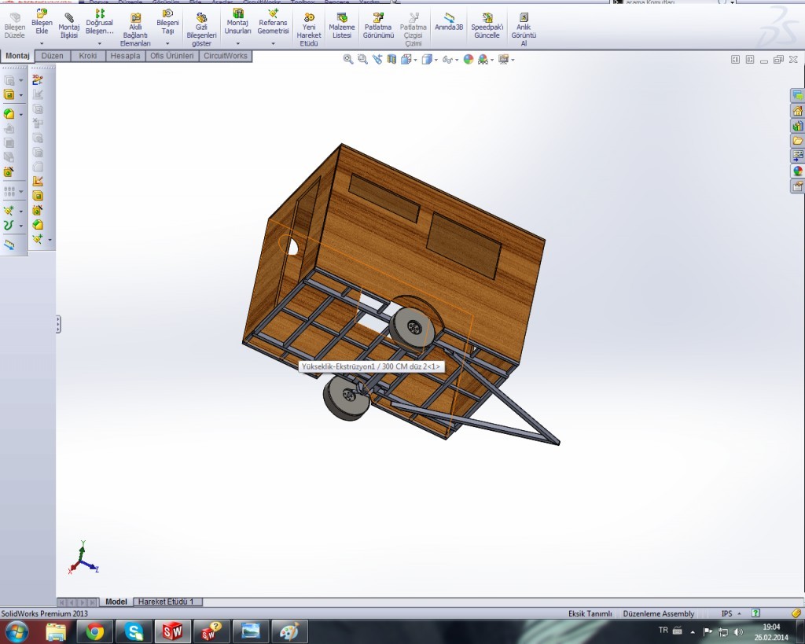Click the Edit Appearance color ball icon
The image size is (805, 644).
pos(469,59)
